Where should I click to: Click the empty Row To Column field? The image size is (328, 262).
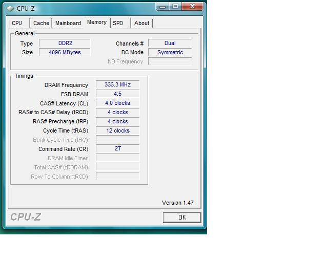tap(117, 176)
